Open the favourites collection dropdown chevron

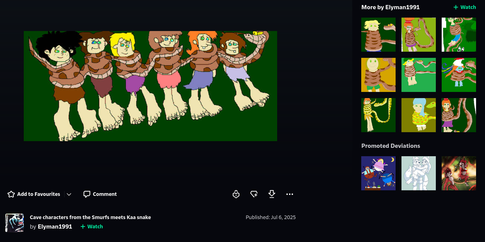pyautogui.click(x=69, y=194)
